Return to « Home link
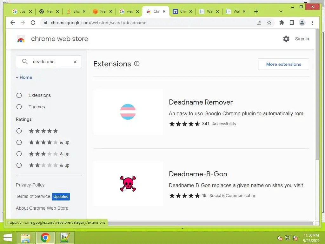This screenshot has height=244, width=325. pyautogui.click(x=24, y=77)
